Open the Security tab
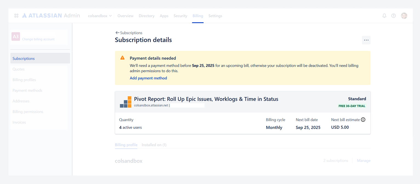420x184 pixels. pyautogui.click(x=180, y=16)
